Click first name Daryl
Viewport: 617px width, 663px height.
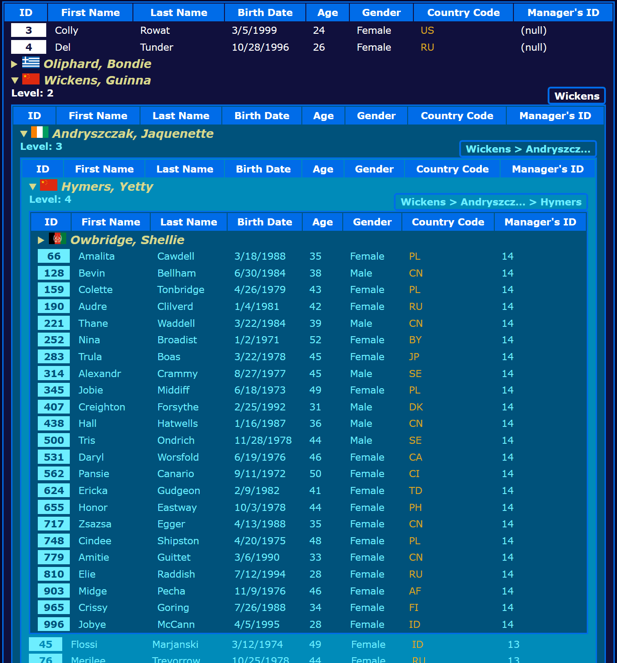pos(91,457)
